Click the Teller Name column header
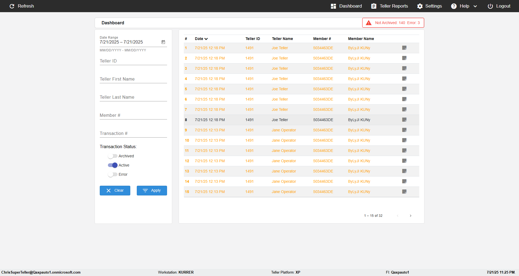The width and height of the screenshot is (519, 276). click(282, 39)
